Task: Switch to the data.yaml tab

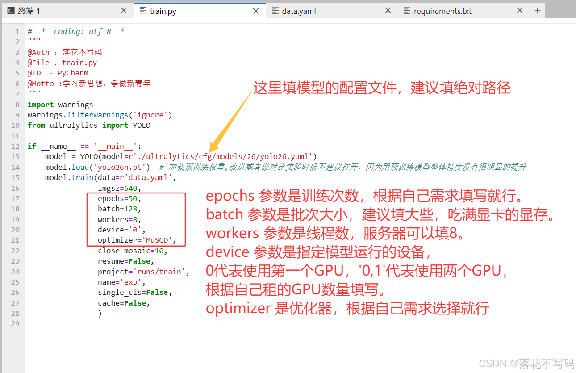Action: coord(299,11)
